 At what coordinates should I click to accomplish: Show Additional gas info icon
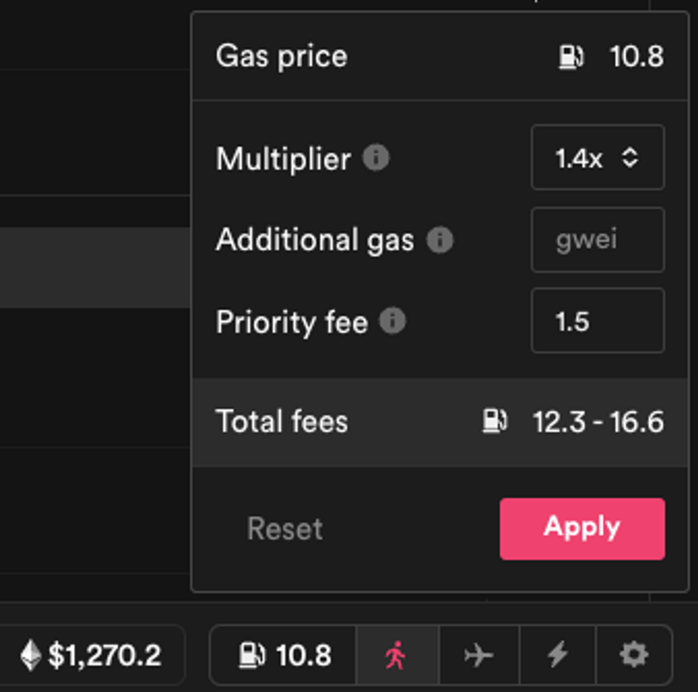pyautogui.click(x=440, y=240)
